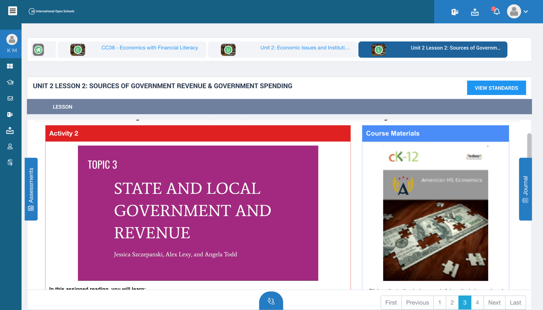
Task: Open CC38 - Economics with Financial Literacy
Action: pyautogui.click(x=150, y=48)
